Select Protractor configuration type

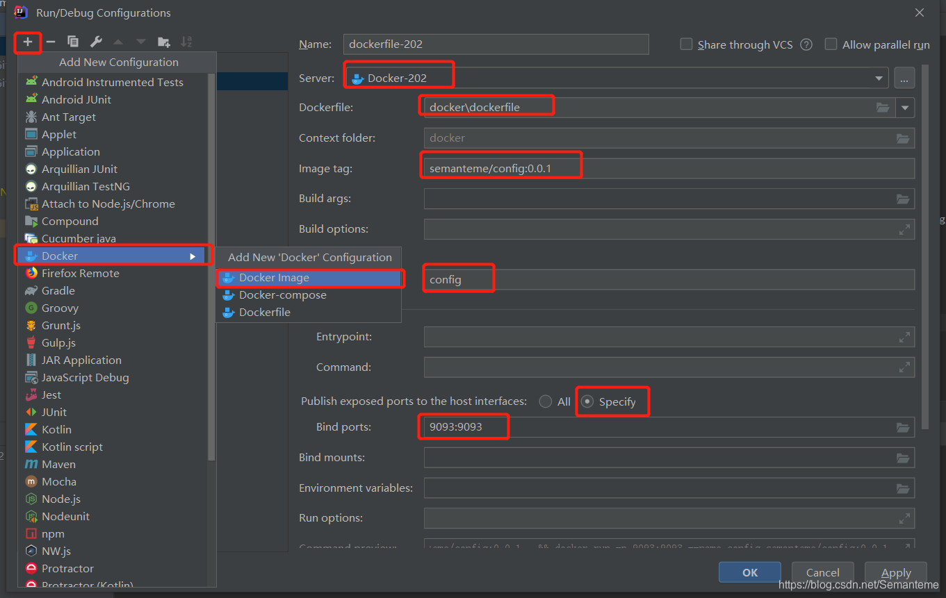point(113,568)
